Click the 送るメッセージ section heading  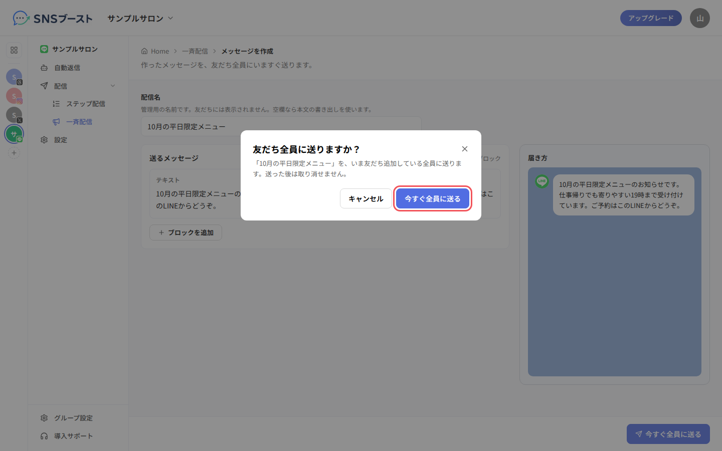pyautogui.click(x=174, y=158)
